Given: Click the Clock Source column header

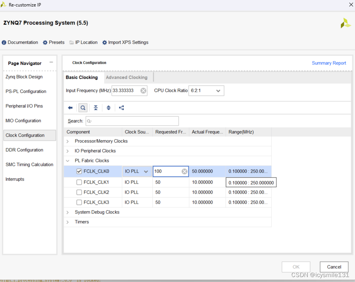Looking at the screenshot, I should click(137, 132).
